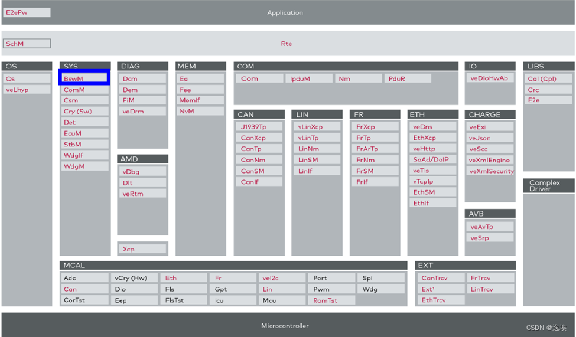The image size is (576, 337).
Task: Click the Nm module in COM block
Action: [x=359, y=78]
